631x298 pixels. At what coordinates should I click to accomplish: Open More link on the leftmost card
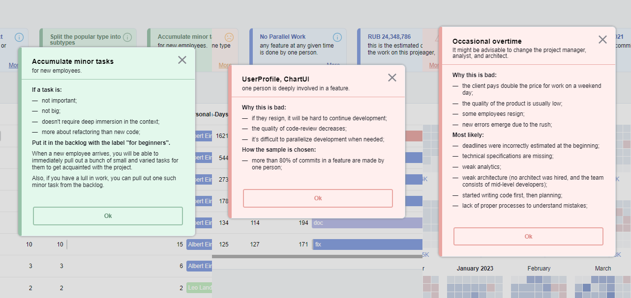pyautogui.click(x=13, y=65)
